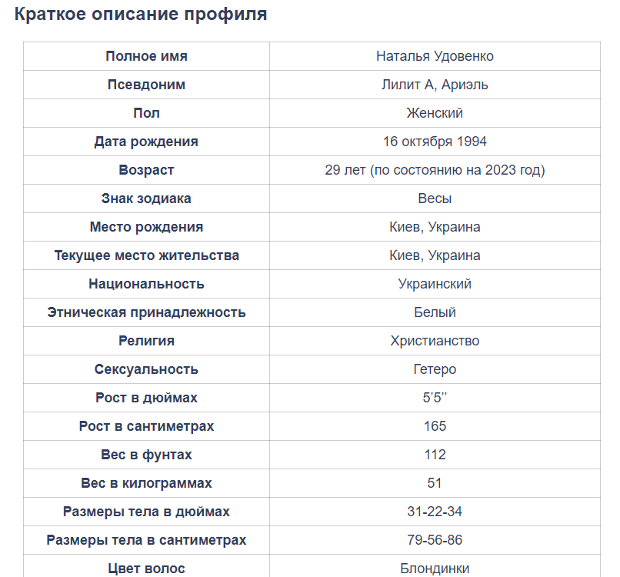Viewport: 620px width, 577px height.
Task: Select the Полное имя label cell
Action: coord(146,56)
